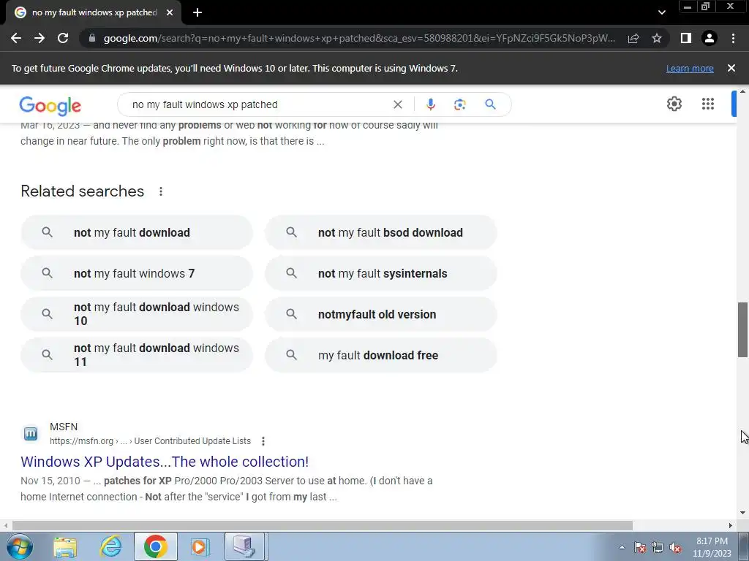
Task: Search 'not my fault sysinternals'
Action: pyautogui.click(x=381, y=273)
